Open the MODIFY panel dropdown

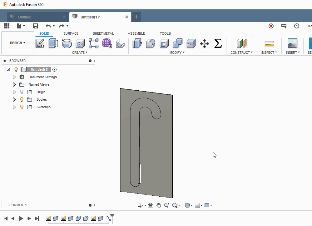pos(177,53)
